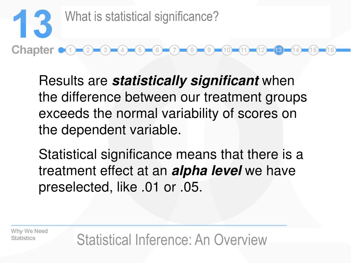Screen dimensions: 351x263
Task: Open chapter 16 circle
Action: (x=331, y=50)
